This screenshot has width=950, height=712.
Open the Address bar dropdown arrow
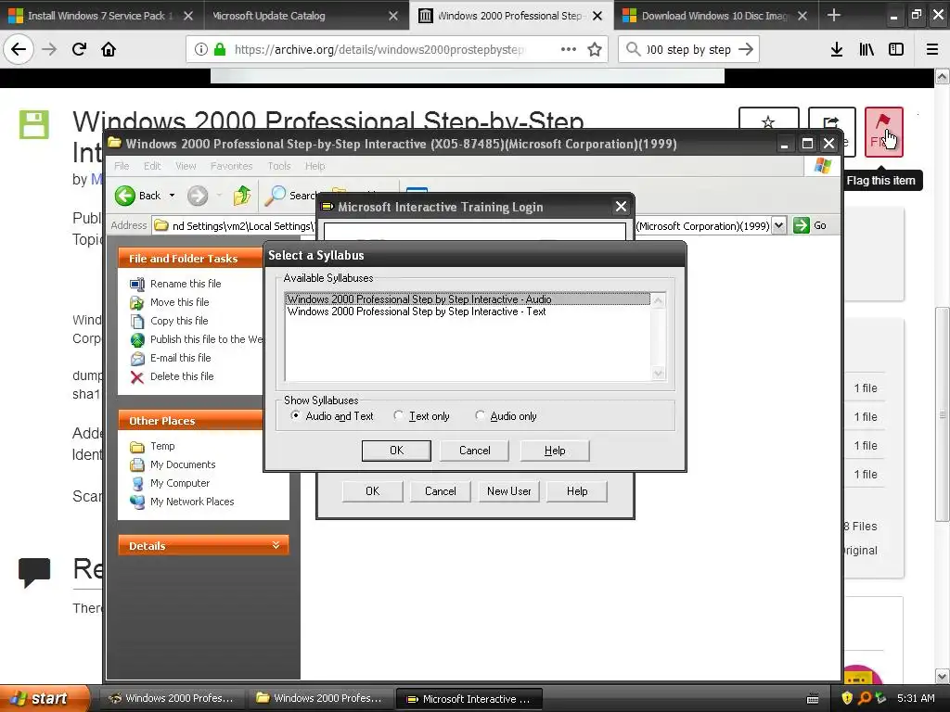pyautogui.click(x=779, y=226)
